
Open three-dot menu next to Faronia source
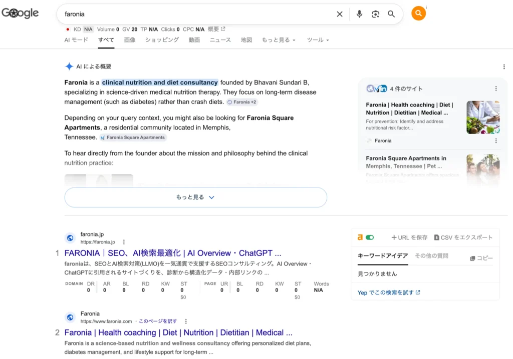[x=496, y=140]
